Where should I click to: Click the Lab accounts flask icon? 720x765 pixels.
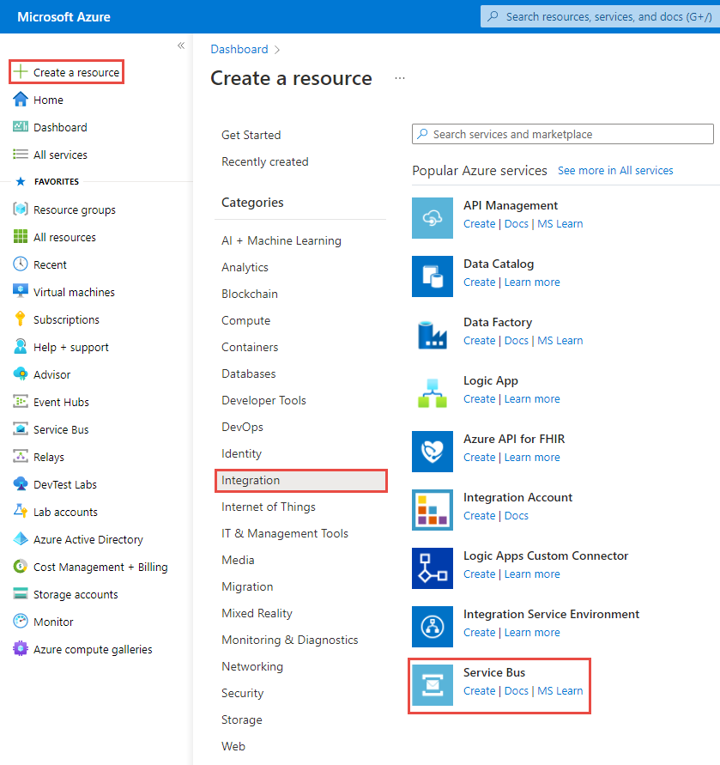point(21,512)
